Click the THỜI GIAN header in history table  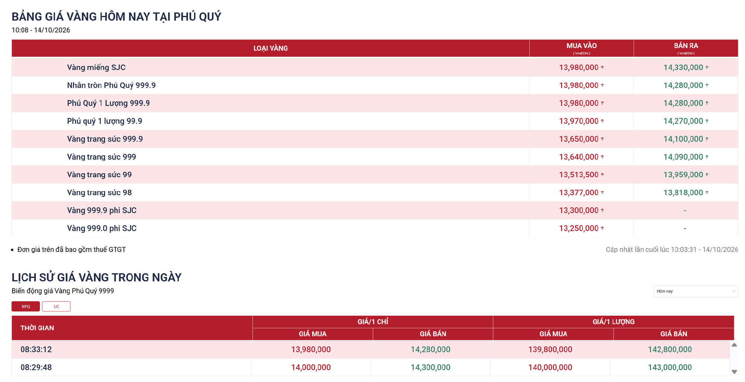point(37,328)
